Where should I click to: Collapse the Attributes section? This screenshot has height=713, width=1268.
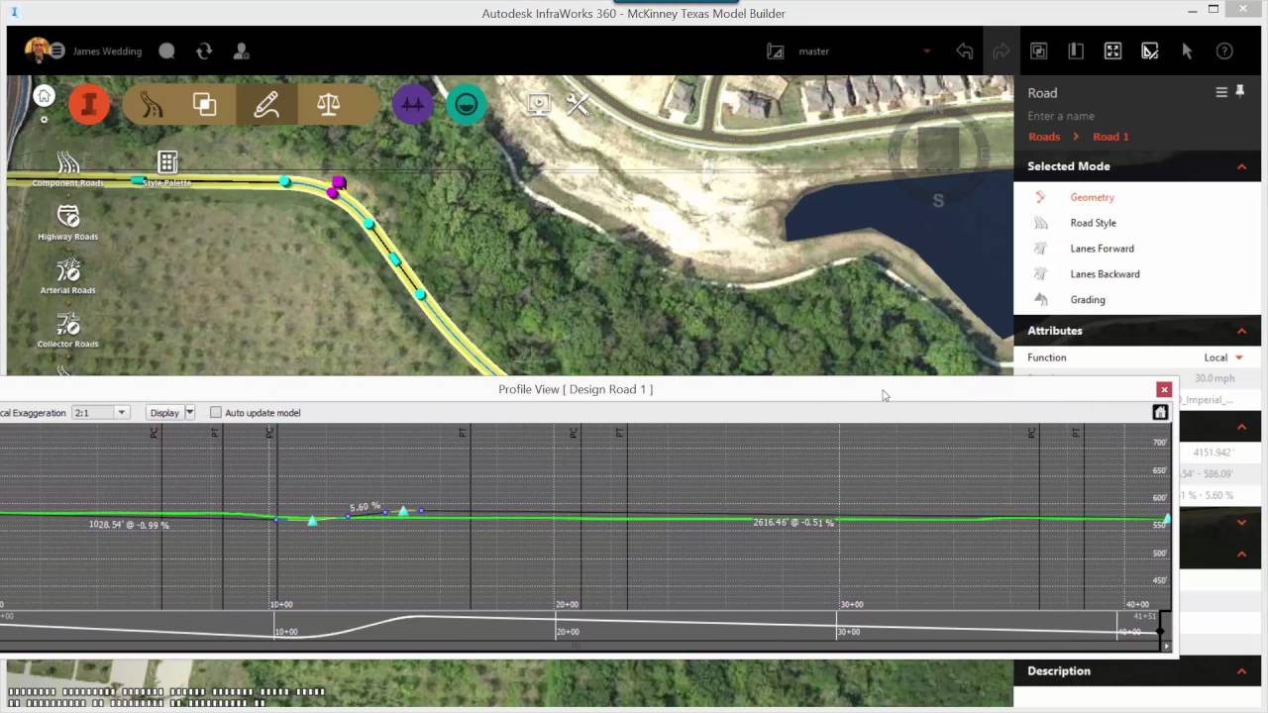point(1241,331)
